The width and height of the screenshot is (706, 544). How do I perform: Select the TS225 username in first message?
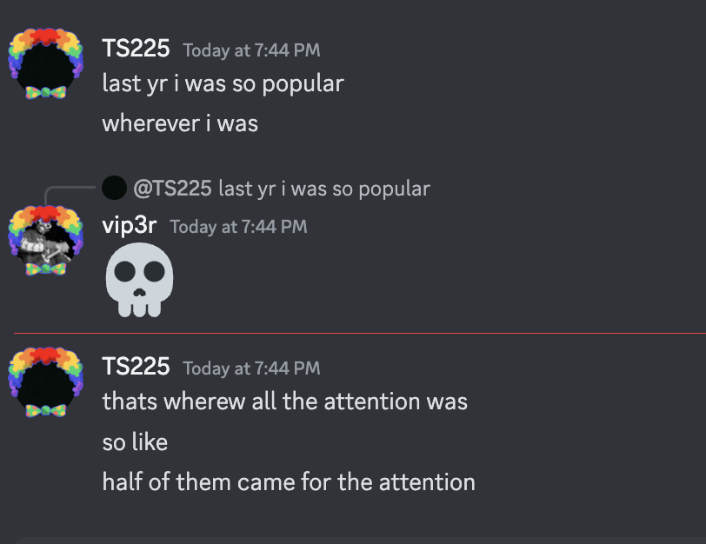[136, 49]
